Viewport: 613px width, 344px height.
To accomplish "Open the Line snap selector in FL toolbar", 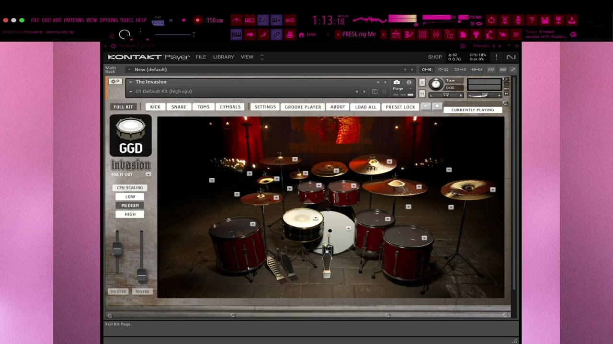I will point(311,34).
